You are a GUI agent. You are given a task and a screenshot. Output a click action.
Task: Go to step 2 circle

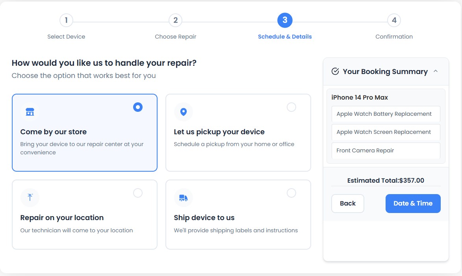coord(175,20)
